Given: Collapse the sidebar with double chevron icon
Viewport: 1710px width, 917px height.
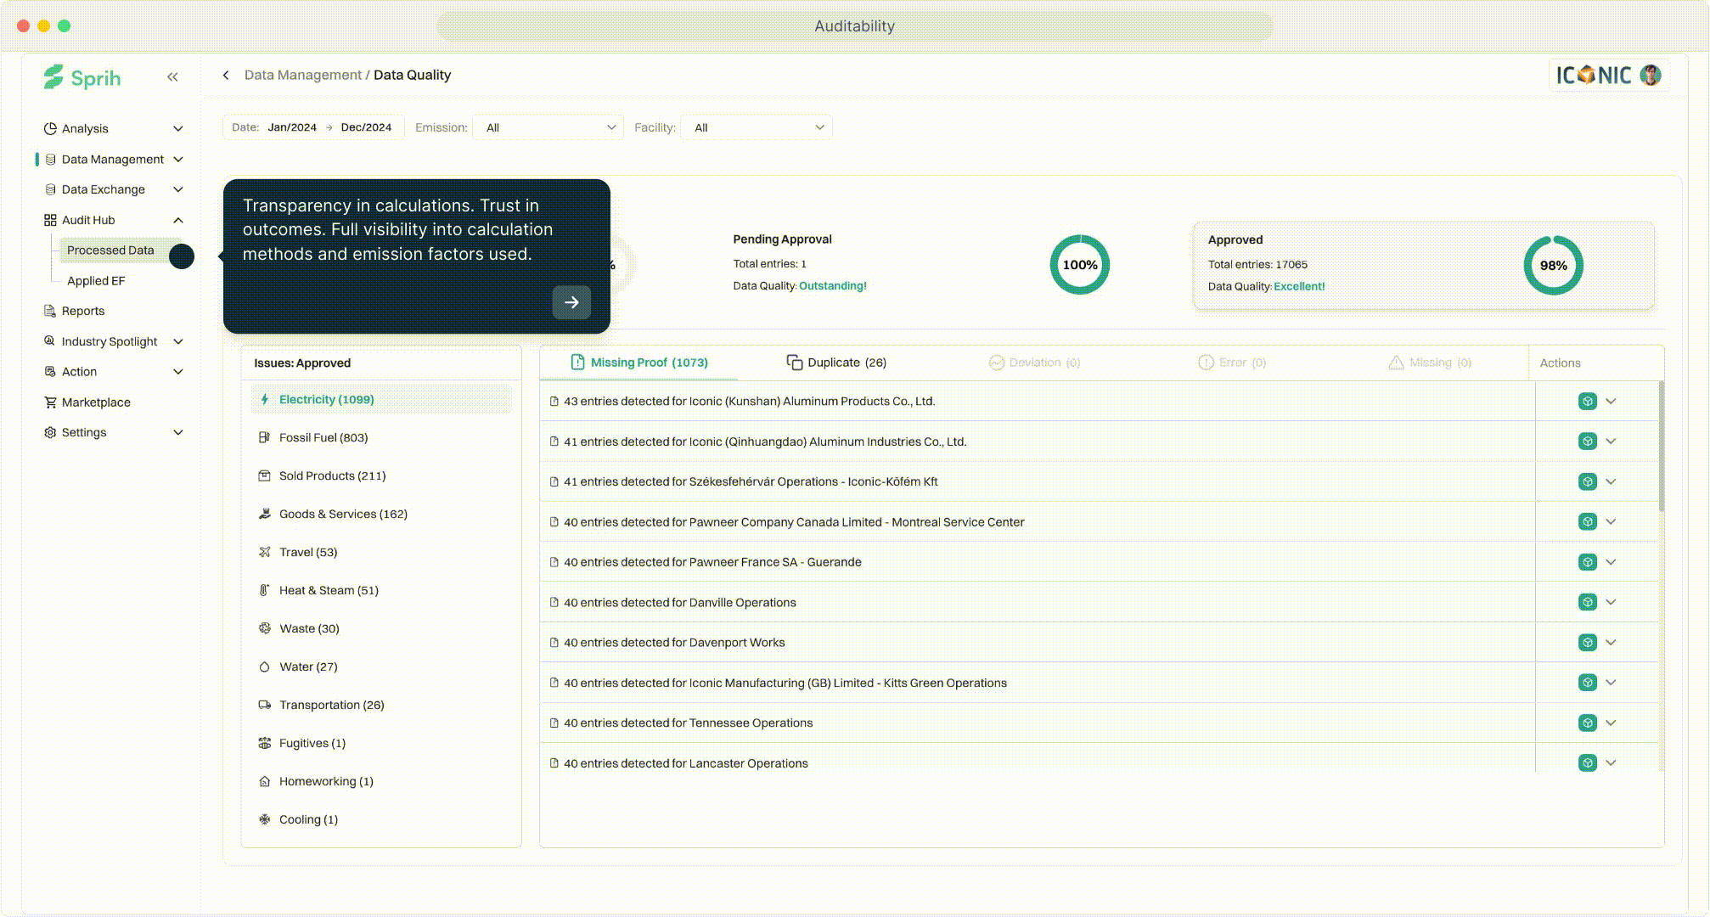Looking at the screenshot, I should click(x=172, y=77).
